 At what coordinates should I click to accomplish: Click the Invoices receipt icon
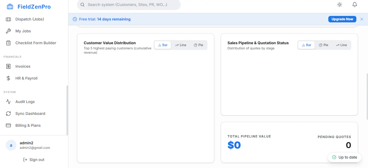coord(8,66)
